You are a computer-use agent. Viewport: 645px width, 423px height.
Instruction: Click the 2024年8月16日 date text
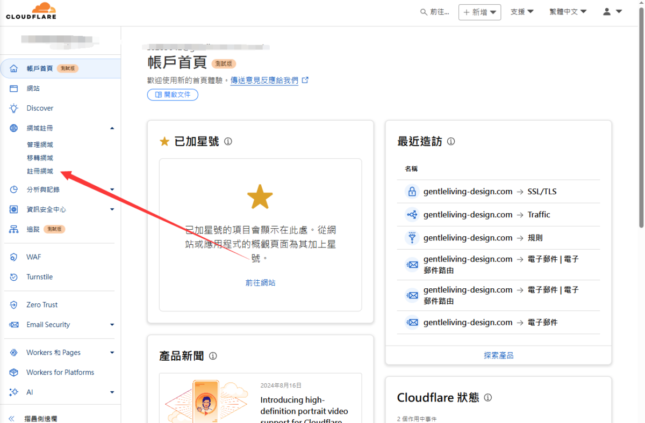click(281, 385)
